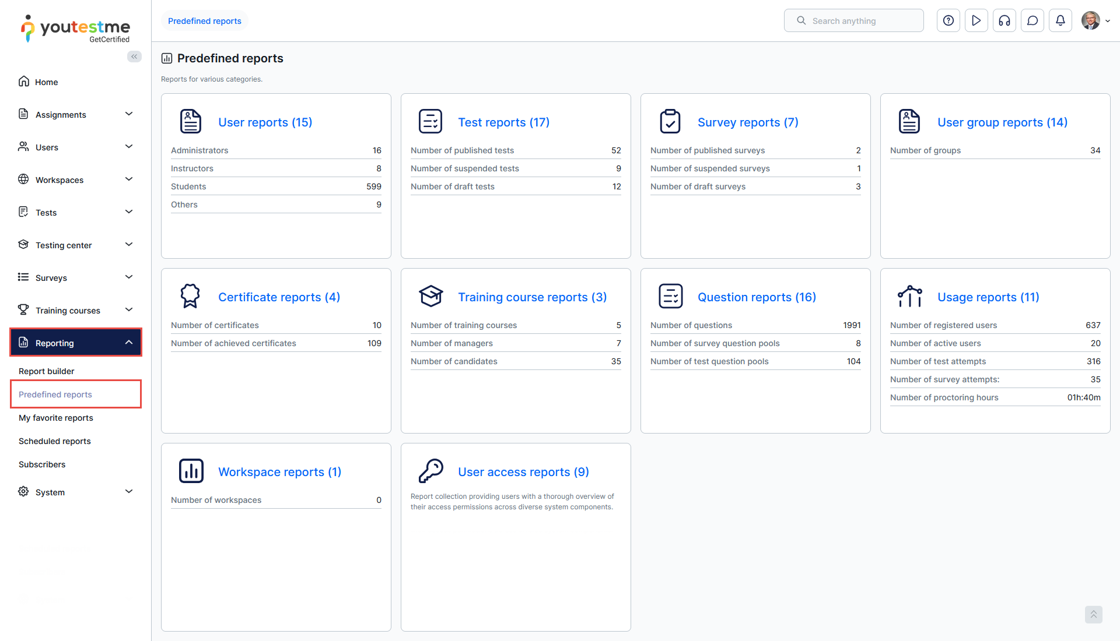Open the chat bubble icon
This screenshot has width=1120, height=641.
[x=1032, y=21]
